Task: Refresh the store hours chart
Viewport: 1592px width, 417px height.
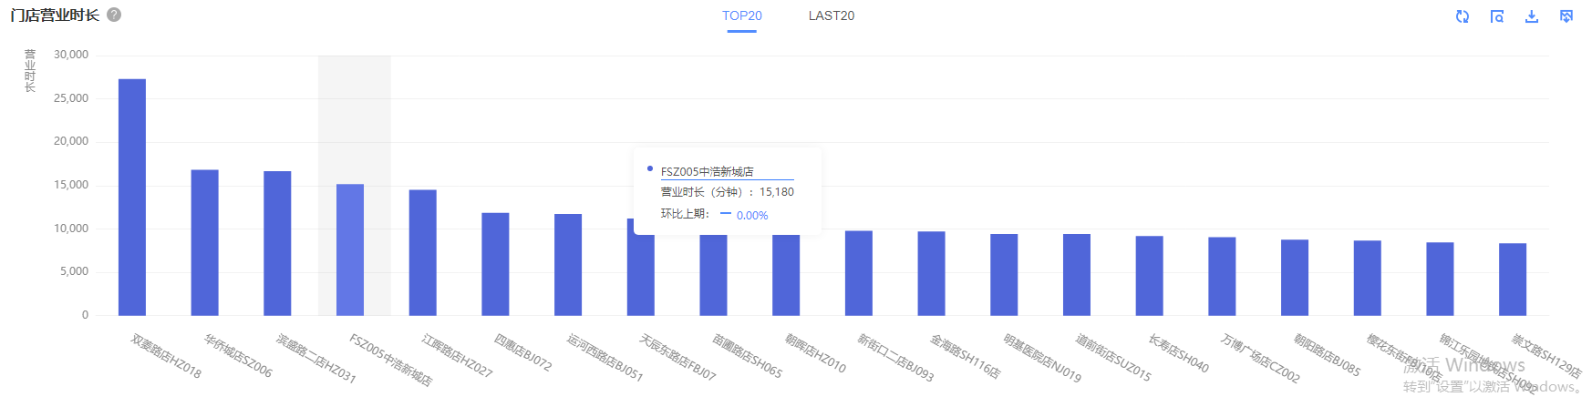Action: 1463,16
